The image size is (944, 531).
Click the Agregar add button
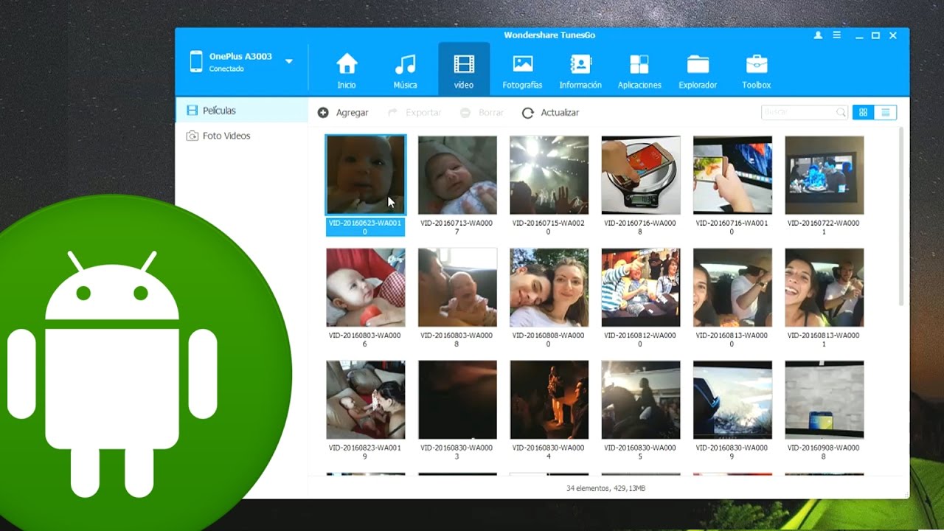(x=343, y=113)
